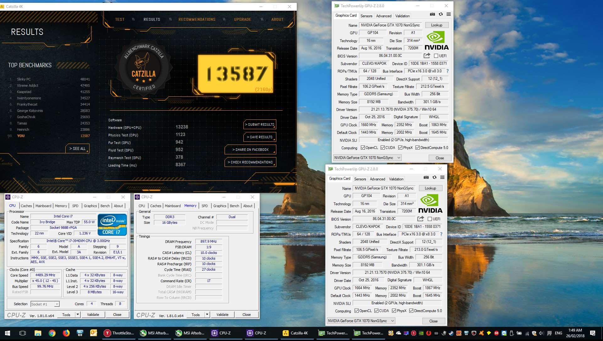The height and width of the screenshot is (341, 603).
Task: Click Save Results in Catzilla
Action: [x=260, y=137]
